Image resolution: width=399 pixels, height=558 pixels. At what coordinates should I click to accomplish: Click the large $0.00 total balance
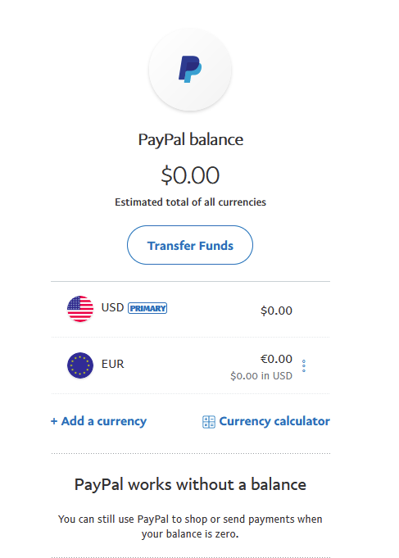[x=190, y=175]
